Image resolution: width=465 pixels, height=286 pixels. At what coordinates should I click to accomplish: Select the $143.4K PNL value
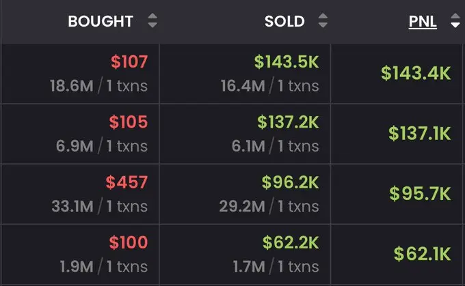tap(416, 74)
